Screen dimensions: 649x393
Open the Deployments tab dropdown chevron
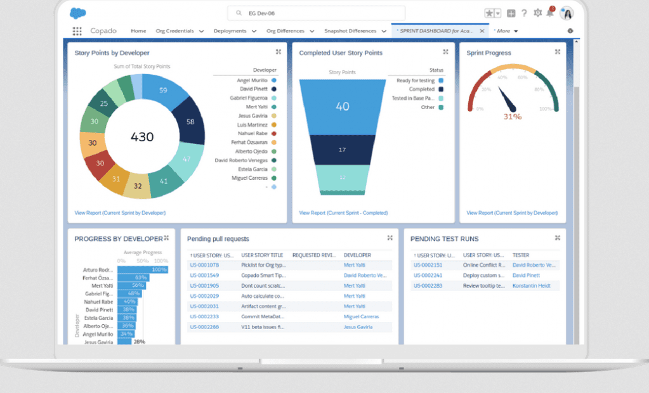point(254,31)
